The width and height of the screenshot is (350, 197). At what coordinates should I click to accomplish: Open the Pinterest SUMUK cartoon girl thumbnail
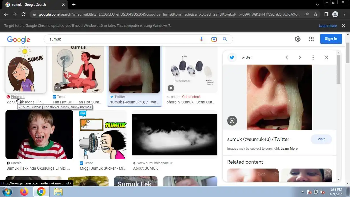click(26, 69)
